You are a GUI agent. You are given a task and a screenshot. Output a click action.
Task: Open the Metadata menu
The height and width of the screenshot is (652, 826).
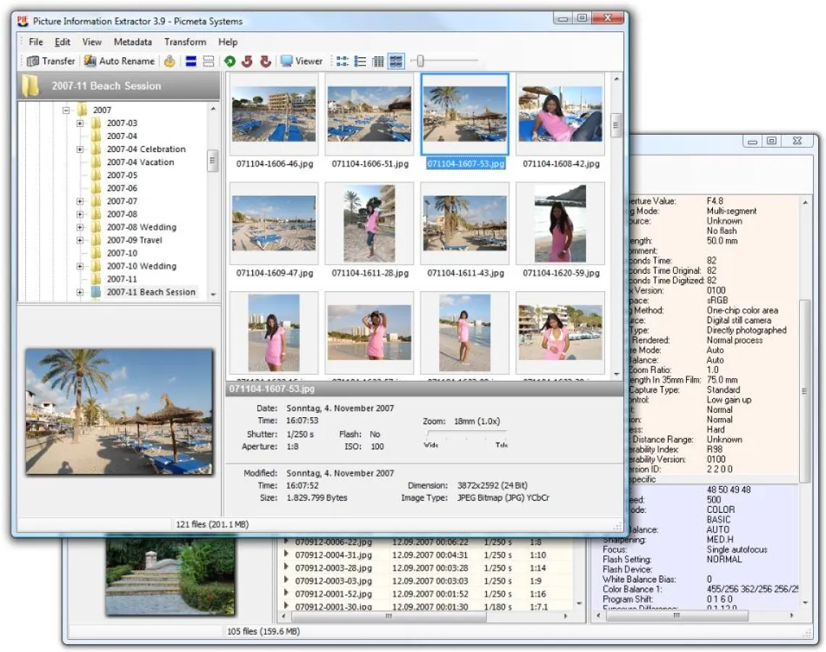tap(133, 42)
